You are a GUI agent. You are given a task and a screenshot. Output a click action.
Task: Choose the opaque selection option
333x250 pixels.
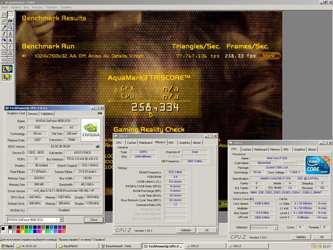pos(7,69)
